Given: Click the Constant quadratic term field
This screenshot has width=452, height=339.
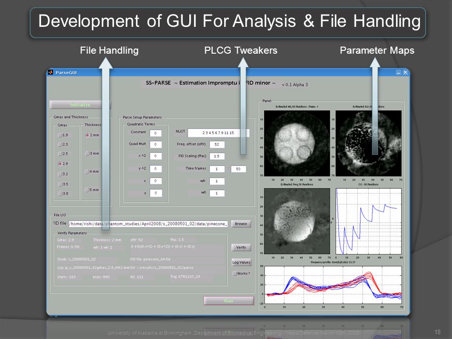Looking at the screenshot, I should tap(156, 133).
